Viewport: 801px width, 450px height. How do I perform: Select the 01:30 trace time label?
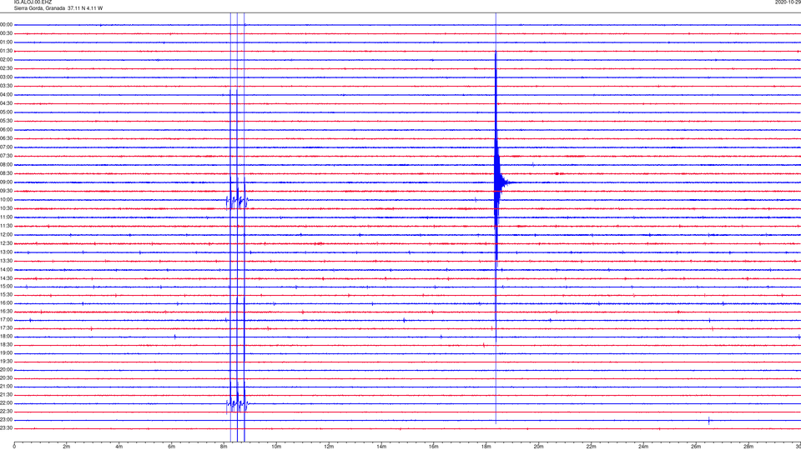tap(7, 51)
